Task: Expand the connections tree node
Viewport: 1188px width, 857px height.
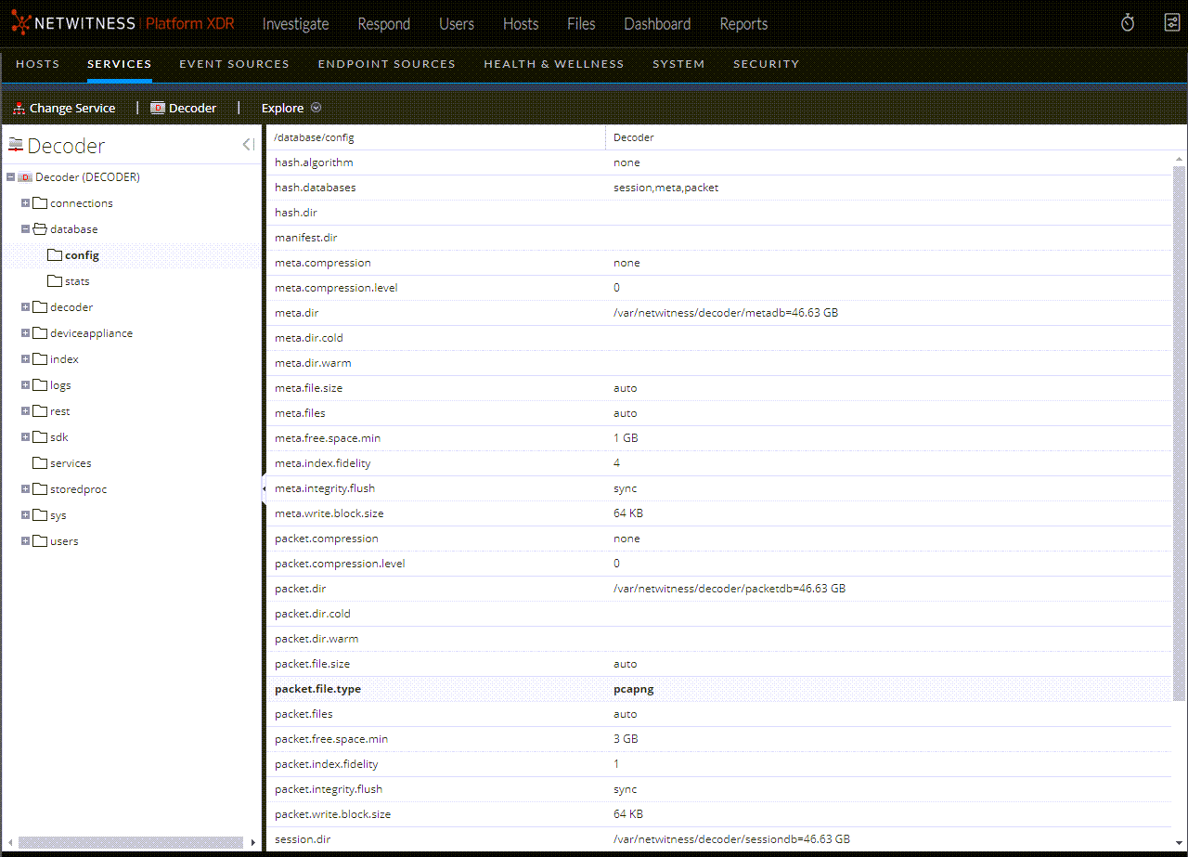Action: (x=25, y=202)
